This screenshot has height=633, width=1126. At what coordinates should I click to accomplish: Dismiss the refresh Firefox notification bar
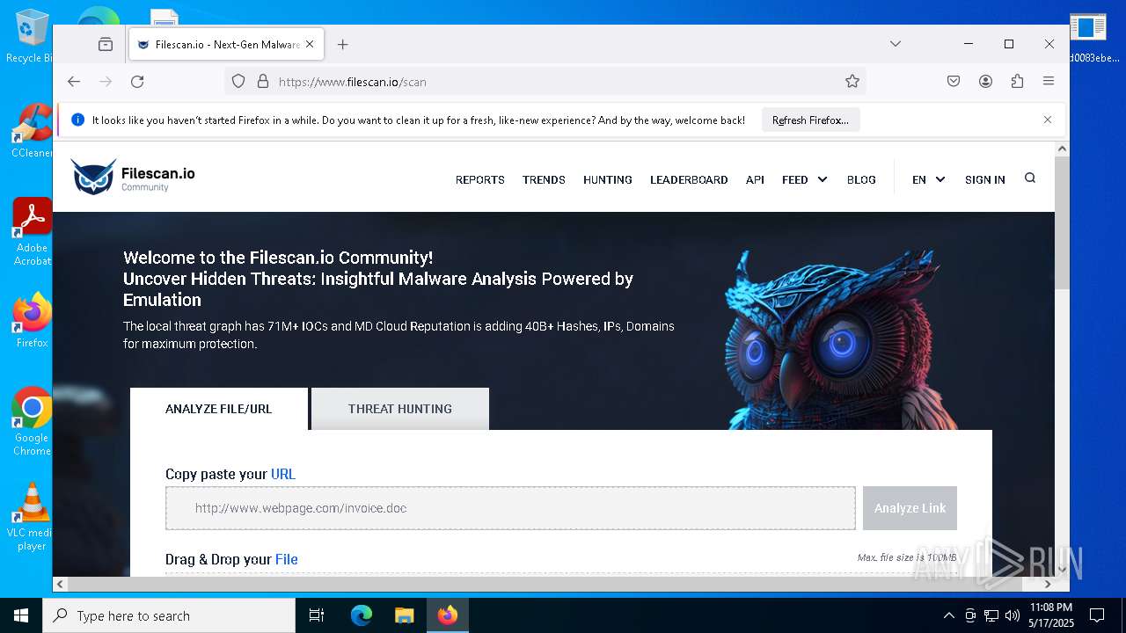[1047, 120]
